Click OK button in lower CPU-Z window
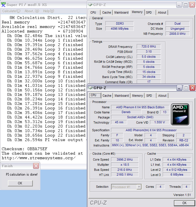The width and height of the screenshot is (196, 207). (184, 203)
